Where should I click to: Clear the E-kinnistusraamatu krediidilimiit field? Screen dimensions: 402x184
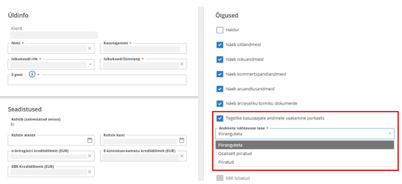[x=182, y=156]
